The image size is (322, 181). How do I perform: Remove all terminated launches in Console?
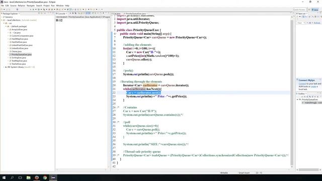(x=75, y=14)
